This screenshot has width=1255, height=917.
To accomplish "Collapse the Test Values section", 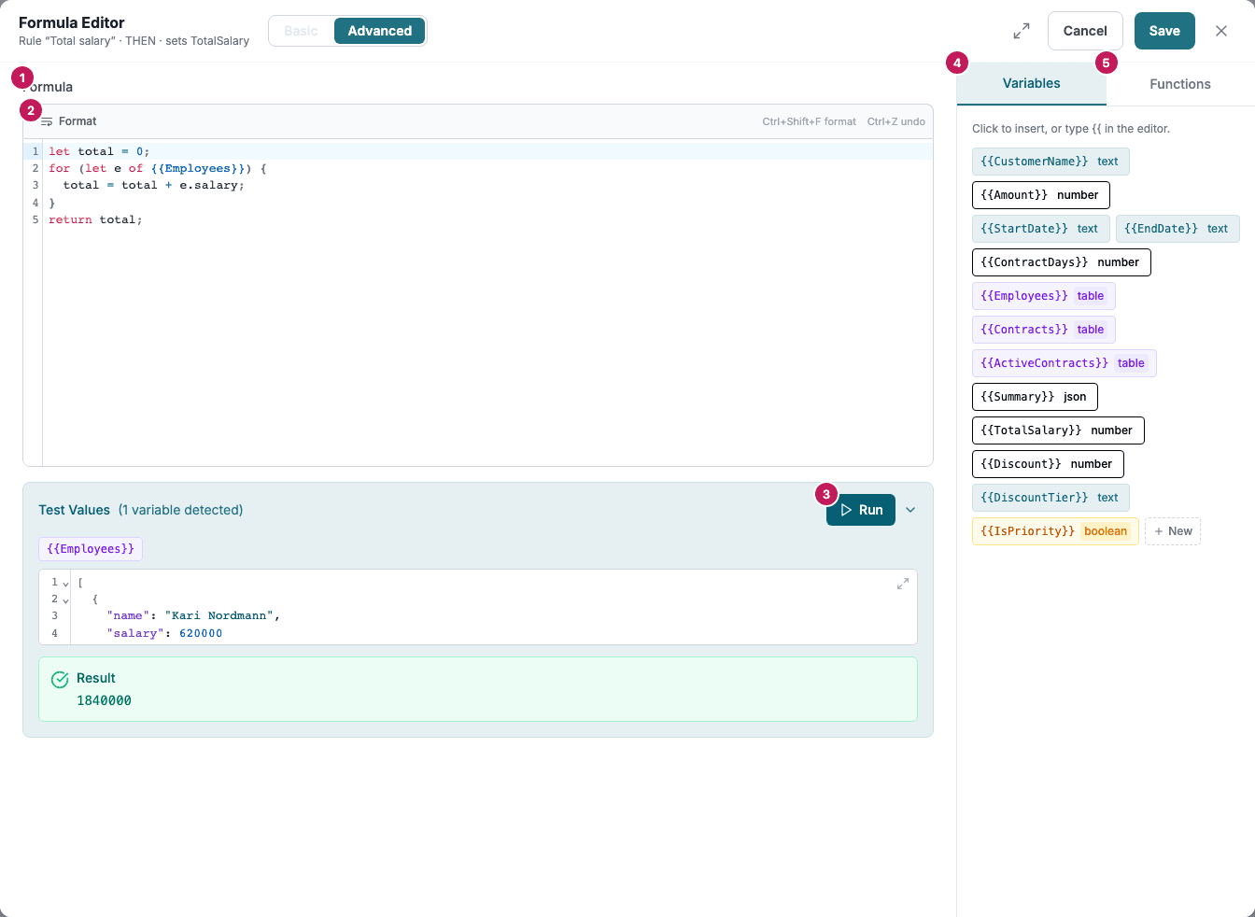I will point(910,510).
